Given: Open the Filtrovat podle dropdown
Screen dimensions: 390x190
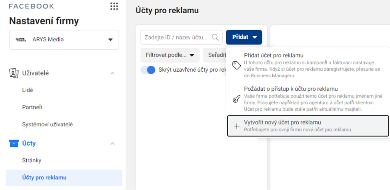Looking at the screenshot, I should [x=170, y=55].
